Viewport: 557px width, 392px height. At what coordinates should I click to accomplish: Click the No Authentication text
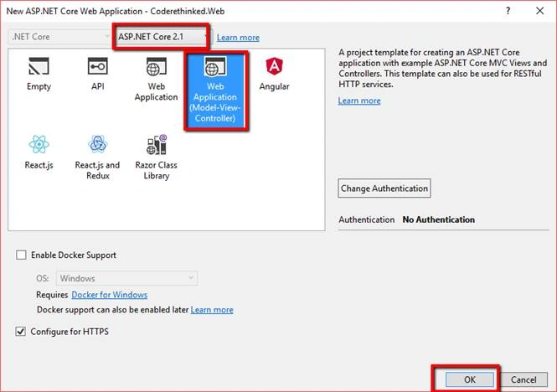click(x=438, y=219)
